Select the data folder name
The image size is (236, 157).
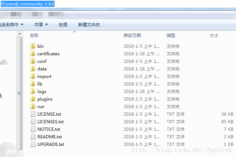42,69
